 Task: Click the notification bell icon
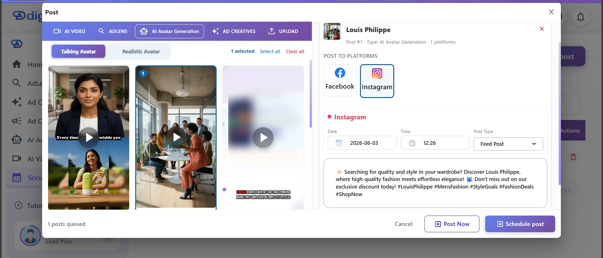pos(581,17)
